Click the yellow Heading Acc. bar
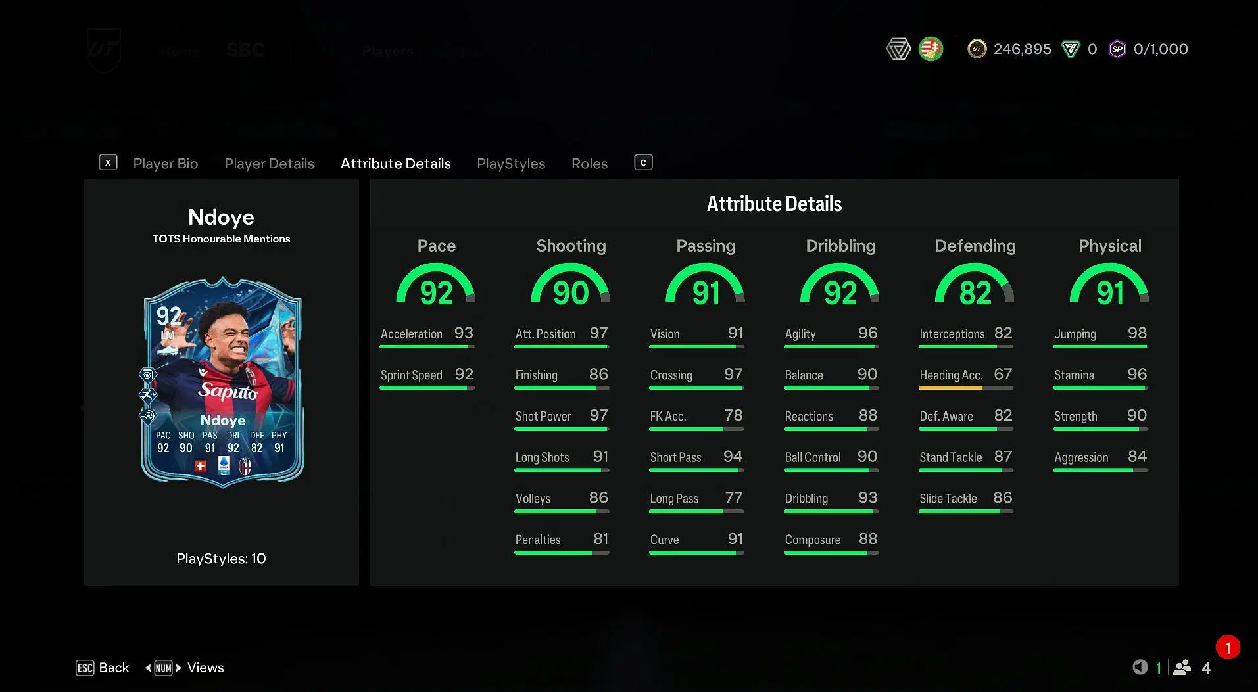This screenshot has width=1258, height=692. pyautogui.click(x=950, y=388)
